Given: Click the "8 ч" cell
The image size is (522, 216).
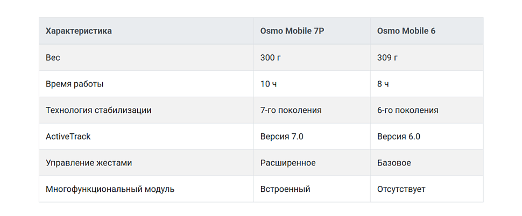Looking at the screenshot, I should tap(383, 84).
